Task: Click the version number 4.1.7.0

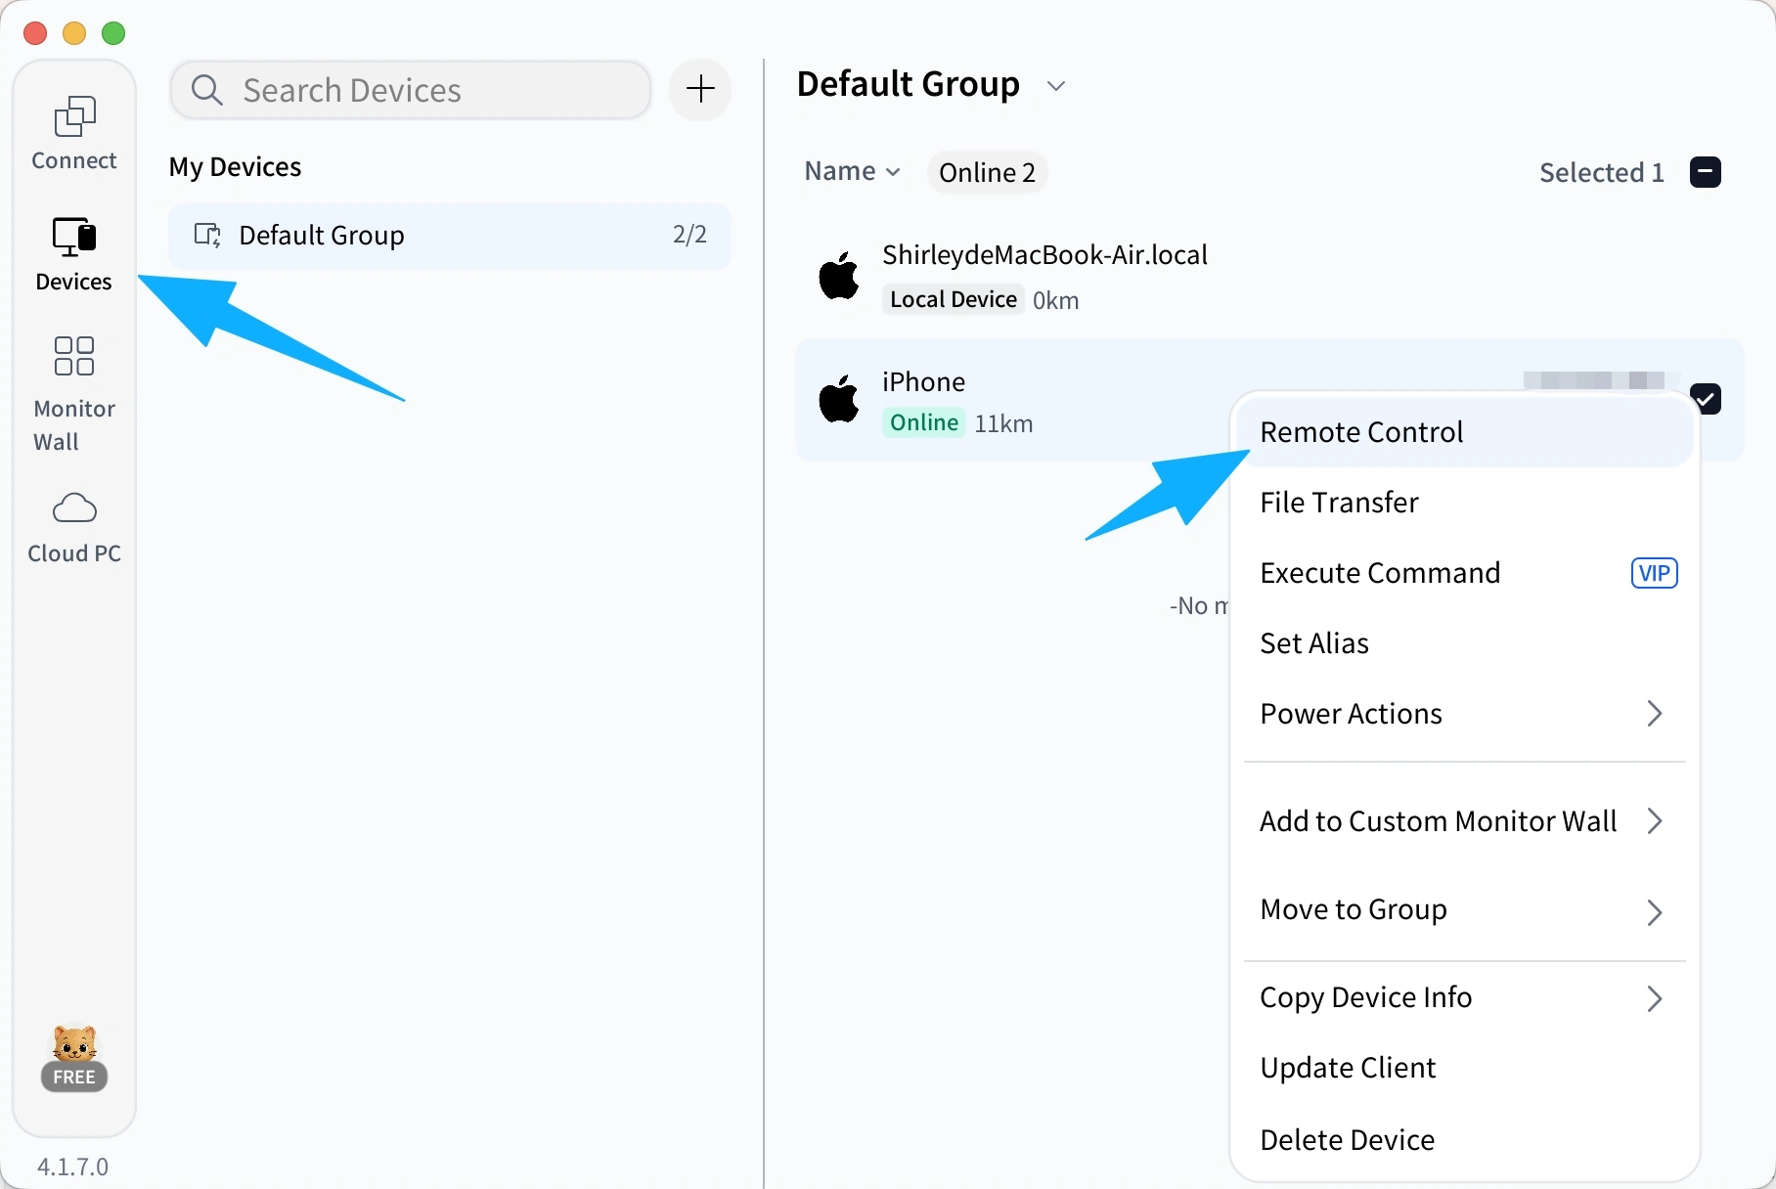Action: pyautogui.click(x=73, y=1167)
